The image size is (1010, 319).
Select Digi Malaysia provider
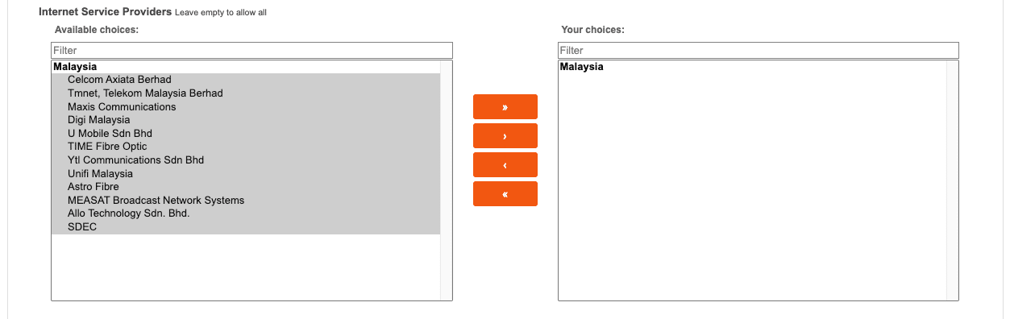tap(246, 120)
